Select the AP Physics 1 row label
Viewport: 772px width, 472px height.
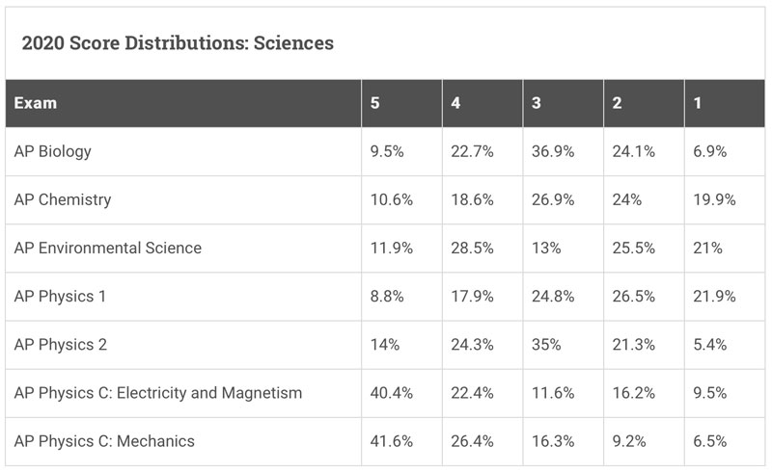pos(60,296)
